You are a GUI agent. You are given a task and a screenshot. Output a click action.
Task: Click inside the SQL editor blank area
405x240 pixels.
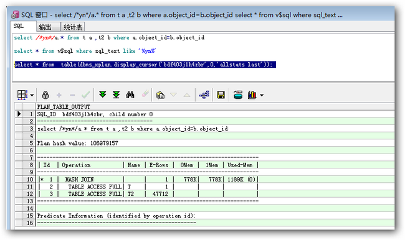203,75
